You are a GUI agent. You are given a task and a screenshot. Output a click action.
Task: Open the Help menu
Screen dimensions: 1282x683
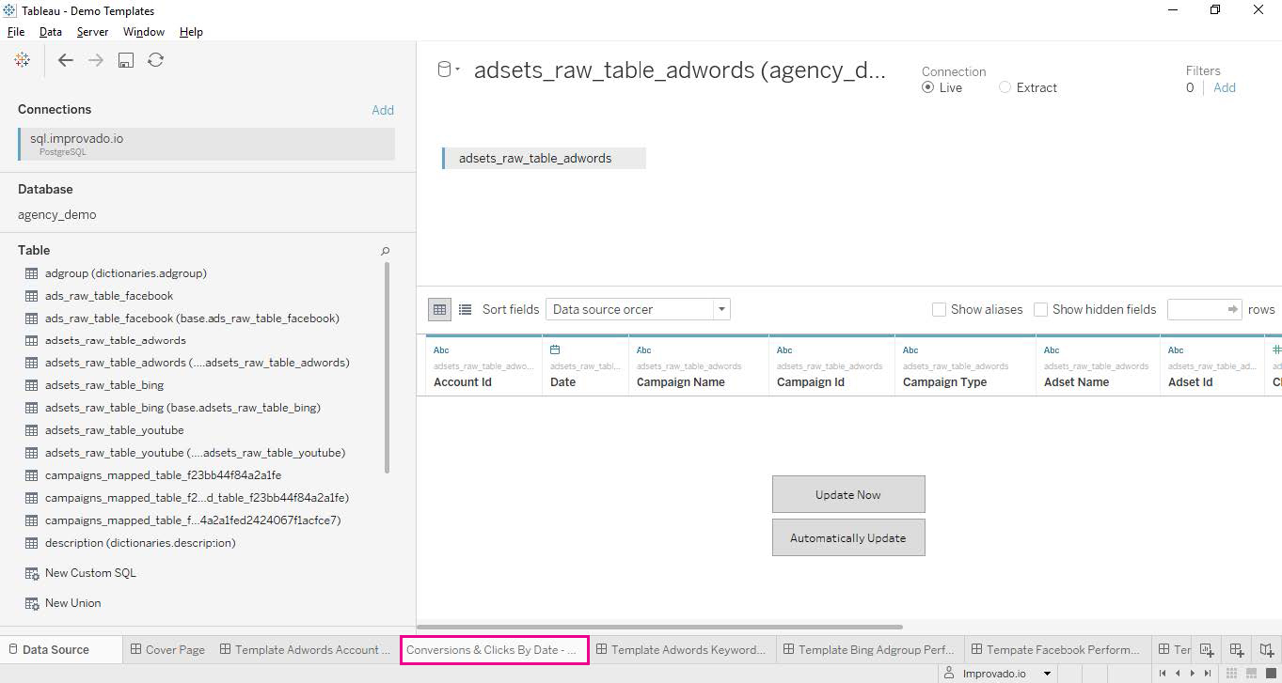pyautogui.click(x=191, y=31)
